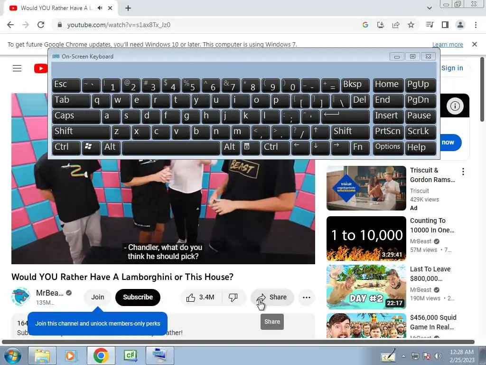Open the YouTube hamburger guide menu
The height and width of the screenshot is (365, 486).
pos(17,68)
